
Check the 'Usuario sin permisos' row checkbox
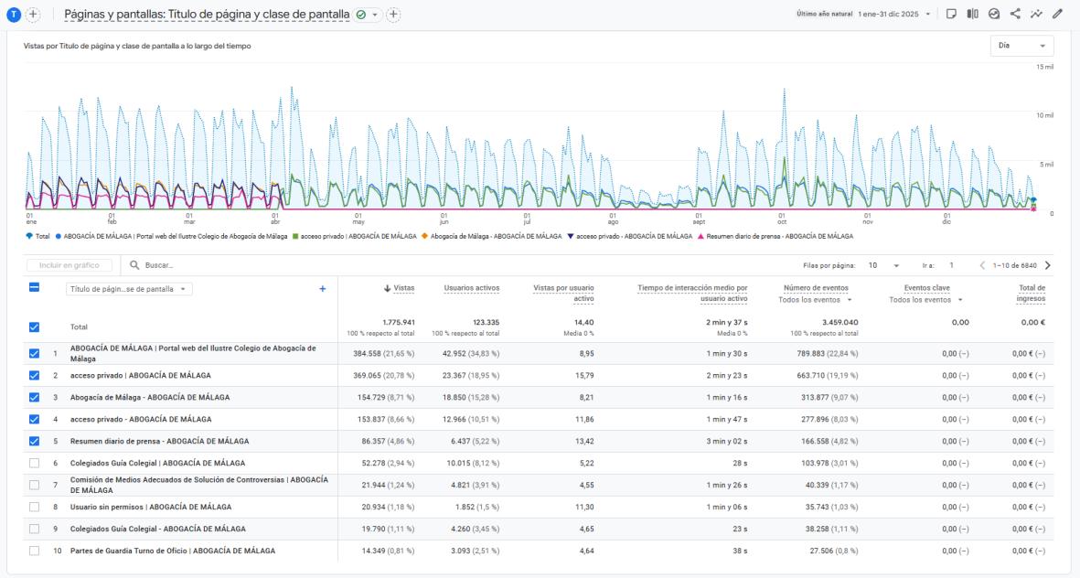tap(34, 507)
